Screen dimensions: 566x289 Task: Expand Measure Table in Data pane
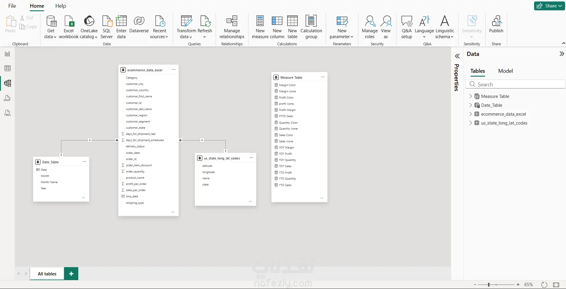[471, 96]
